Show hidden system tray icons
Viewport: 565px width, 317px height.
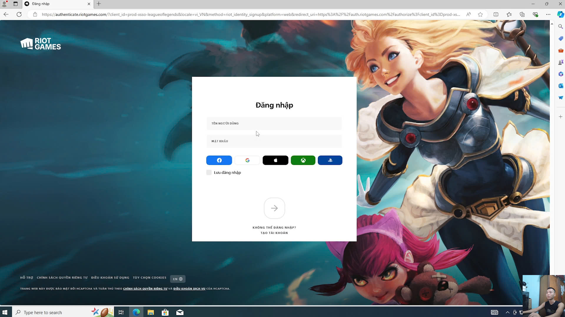[507, 312]
